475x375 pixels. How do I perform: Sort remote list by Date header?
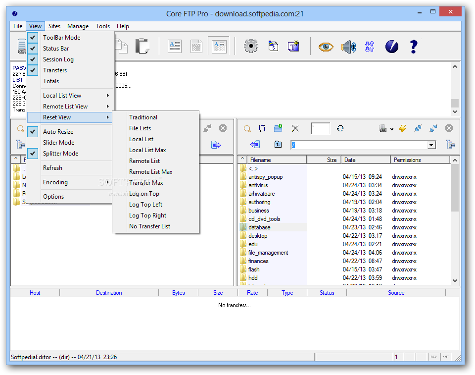click(366, 160)
